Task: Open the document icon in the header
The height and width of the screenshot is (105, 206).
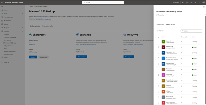Action: pyautogui.click(x=187, y=3)
